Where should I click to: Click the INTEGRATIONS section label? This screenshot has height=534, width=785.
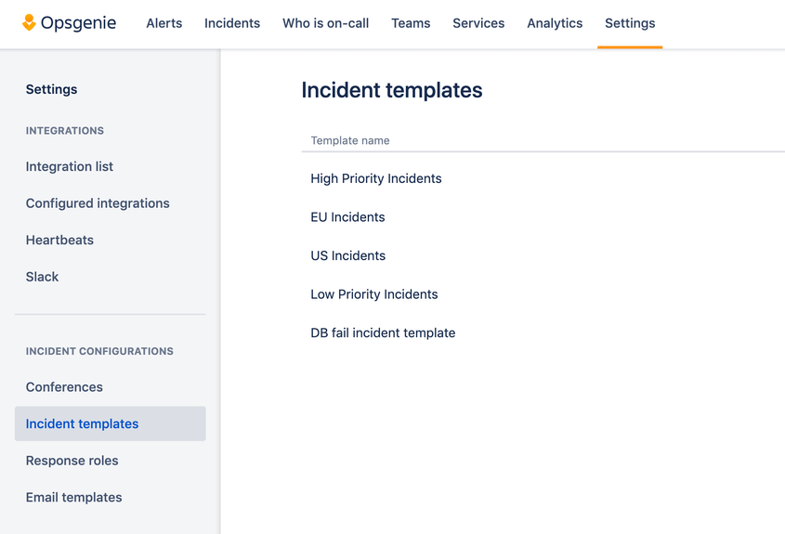coord(65,131)
